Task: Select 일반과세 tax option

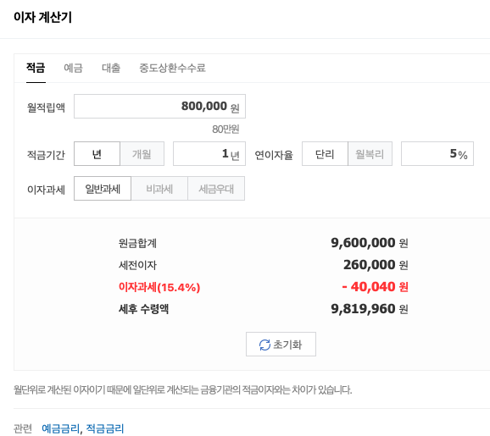Action: [103, 189]
